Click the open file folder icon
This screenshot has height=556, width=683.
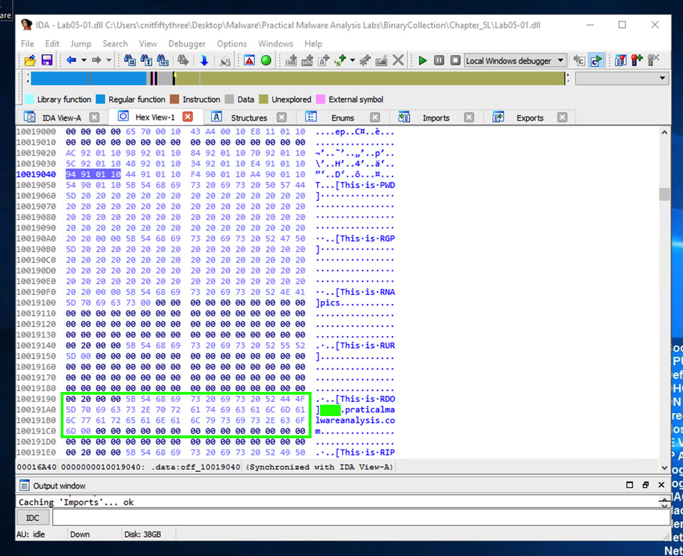coord(29,61)
